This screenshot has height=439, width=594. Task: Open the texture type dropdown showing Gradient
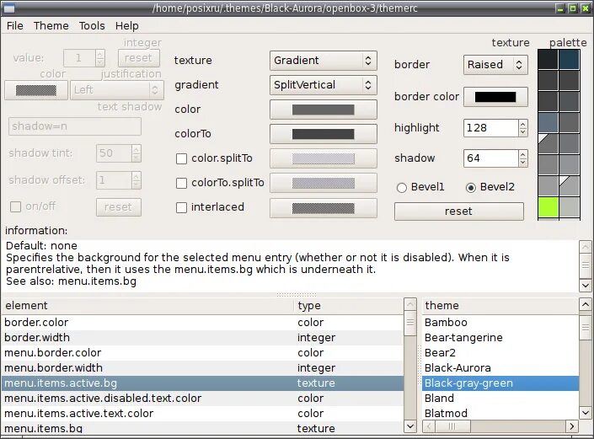point(324,61)
